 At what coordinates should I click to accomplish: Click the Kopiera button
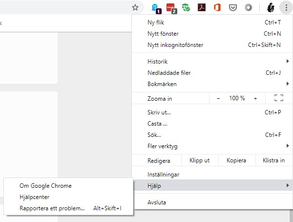pyautogui.click(x=236, y=160)
